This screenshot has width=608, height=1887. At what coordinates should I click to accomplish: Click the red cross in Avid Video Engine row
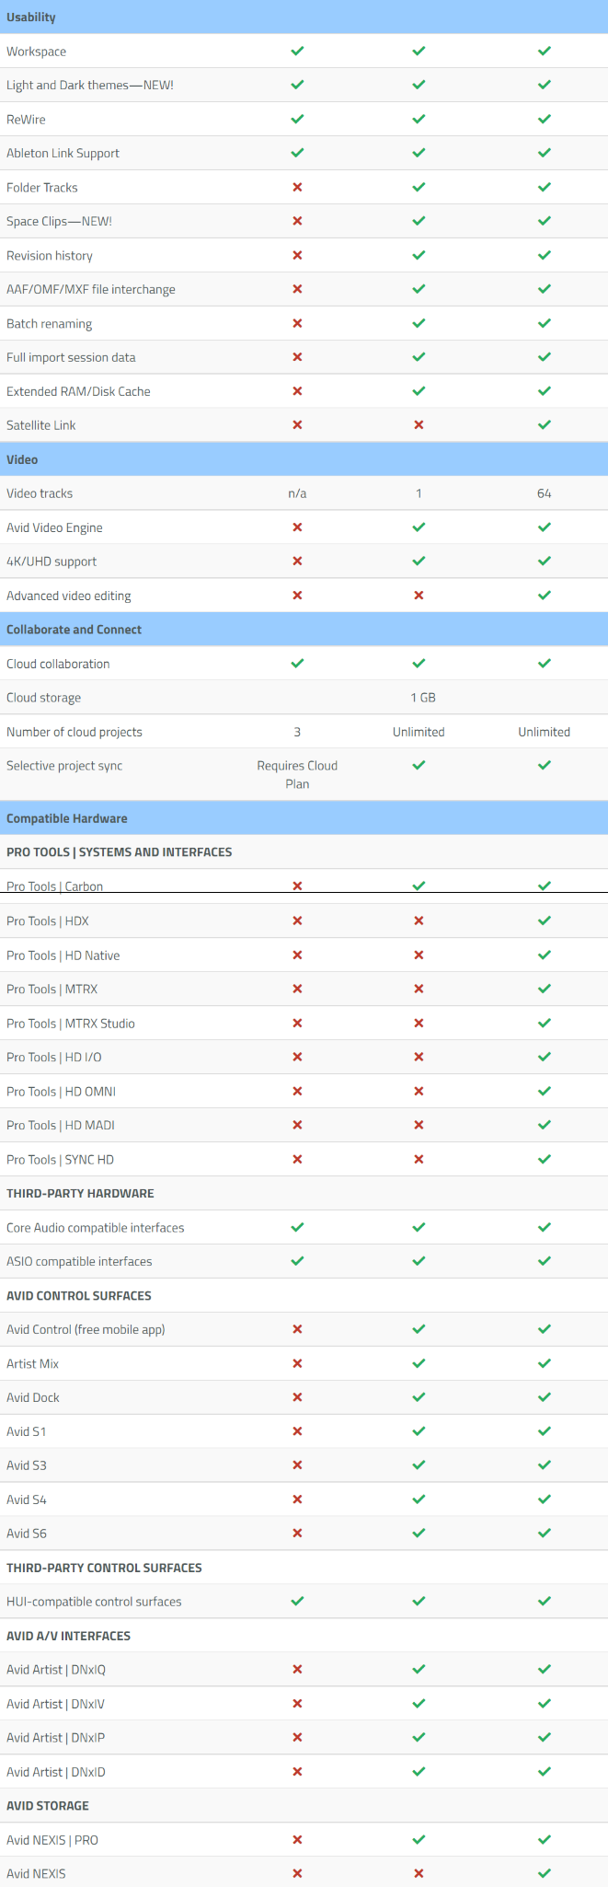[297, 527]
